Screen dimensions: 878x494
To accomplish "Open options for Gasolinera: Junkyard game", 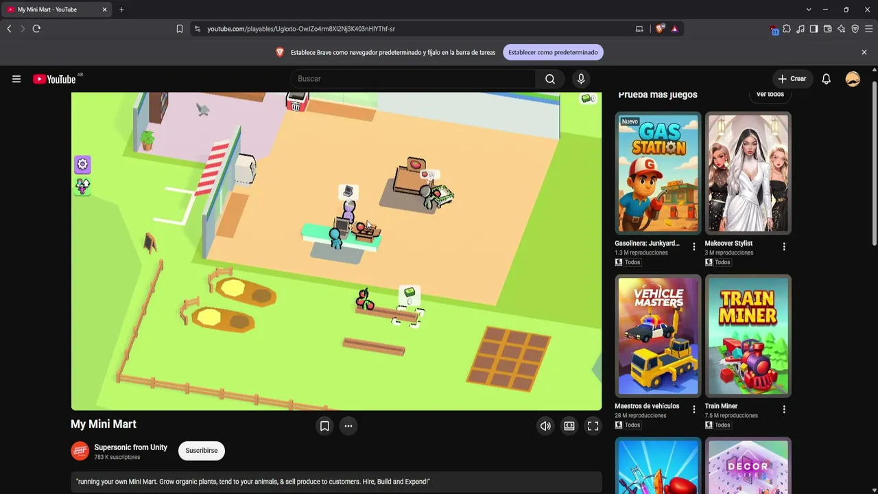I will (693, 247).
